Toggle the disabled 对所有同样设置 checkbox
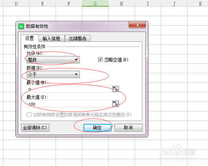208x166 pixels. pyautogui.click(x=29, y=115)
